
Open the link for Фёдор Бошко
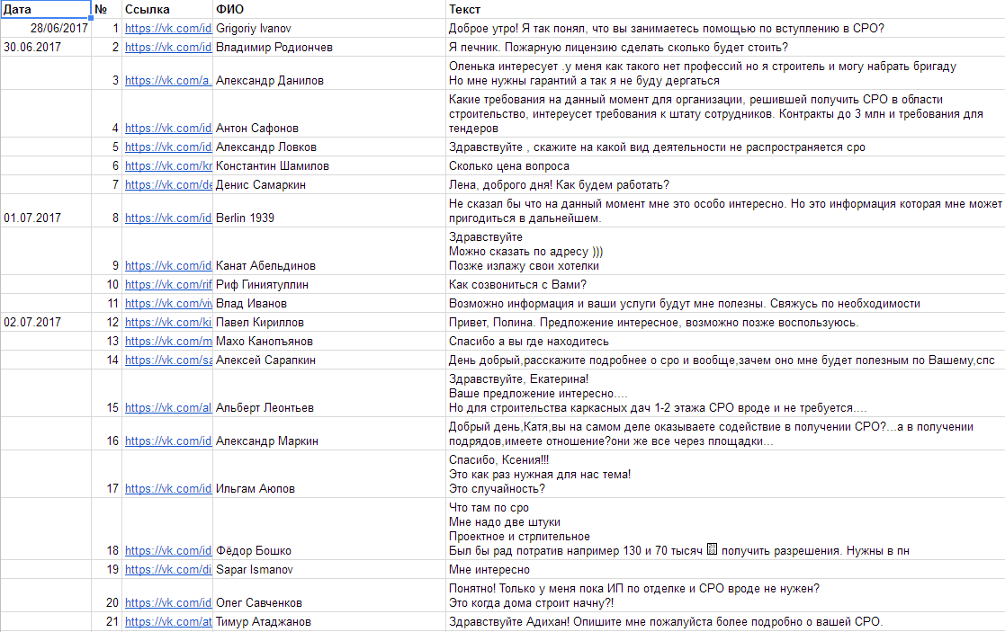168,551
